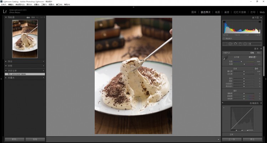The width and height of the screenshot is (267, 143).
Task: Toggle histogram shadow clipping indicator
Action: point(224,22)
